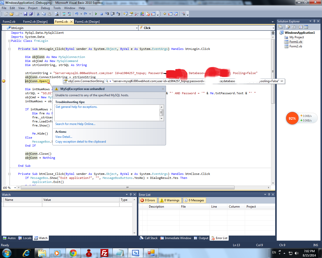This screenshot has height=258, width=322.
Task: Close the MySqlException popup
Action: [163, 89]
